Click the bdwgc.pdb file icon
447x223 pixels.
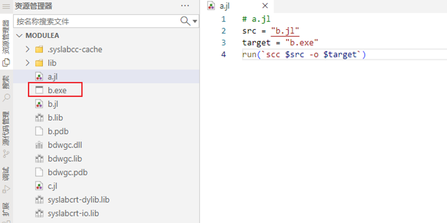39,172
